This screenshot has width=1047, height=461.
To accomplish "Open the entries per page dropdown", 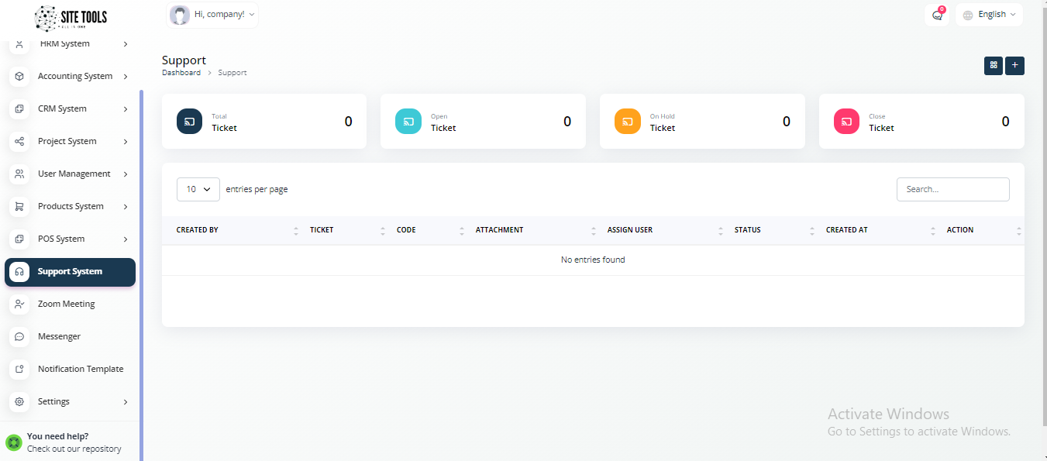I will [x=198, y=189].
